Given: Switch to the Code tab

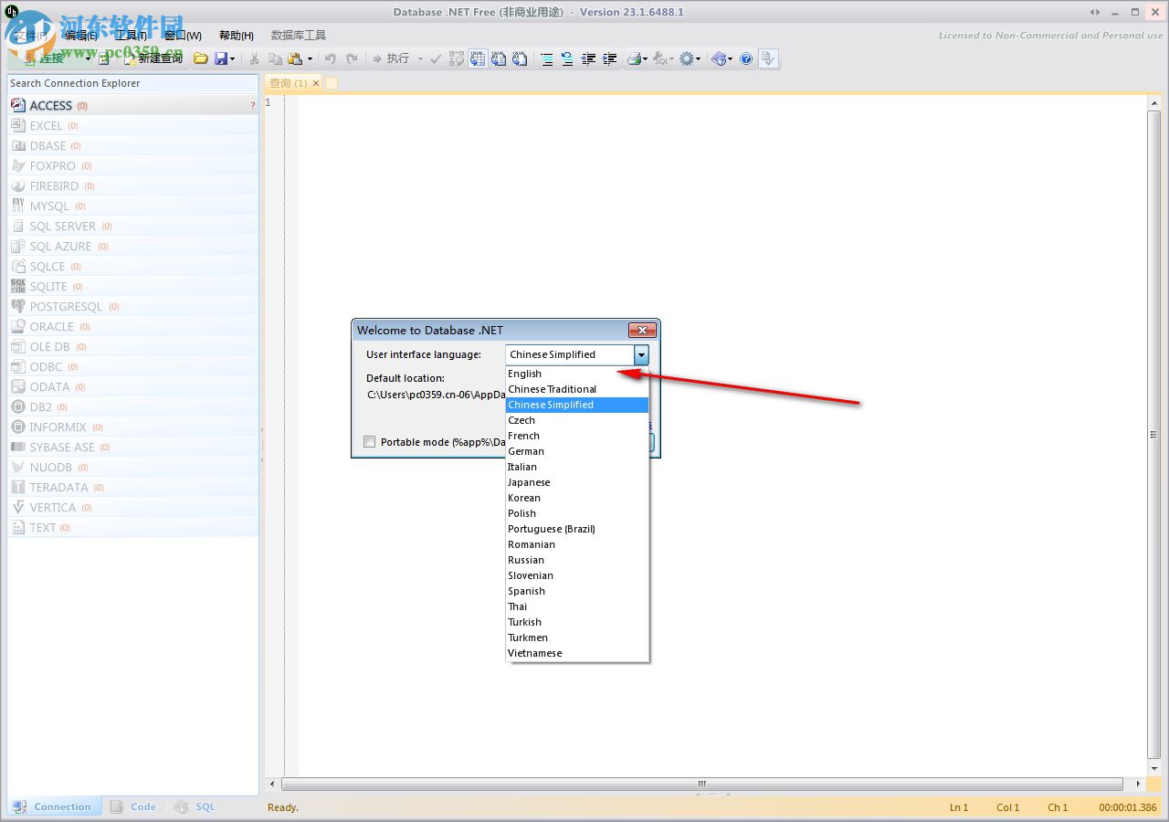Looking at the screenshot, I should pos(134,806).
